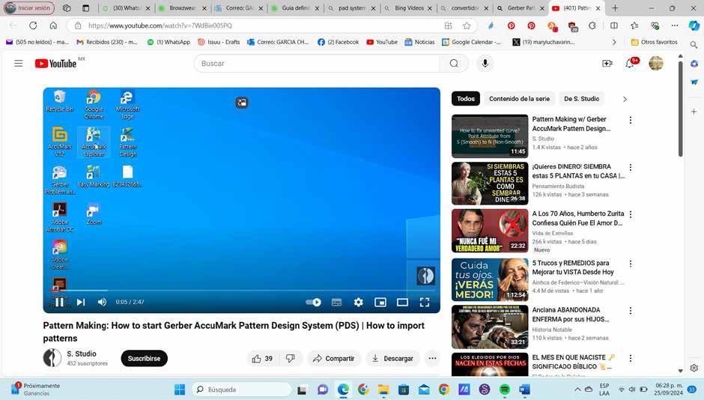704x400 pixels.
Task: Mute the video volume speaker icon
Action: (102, 302)
